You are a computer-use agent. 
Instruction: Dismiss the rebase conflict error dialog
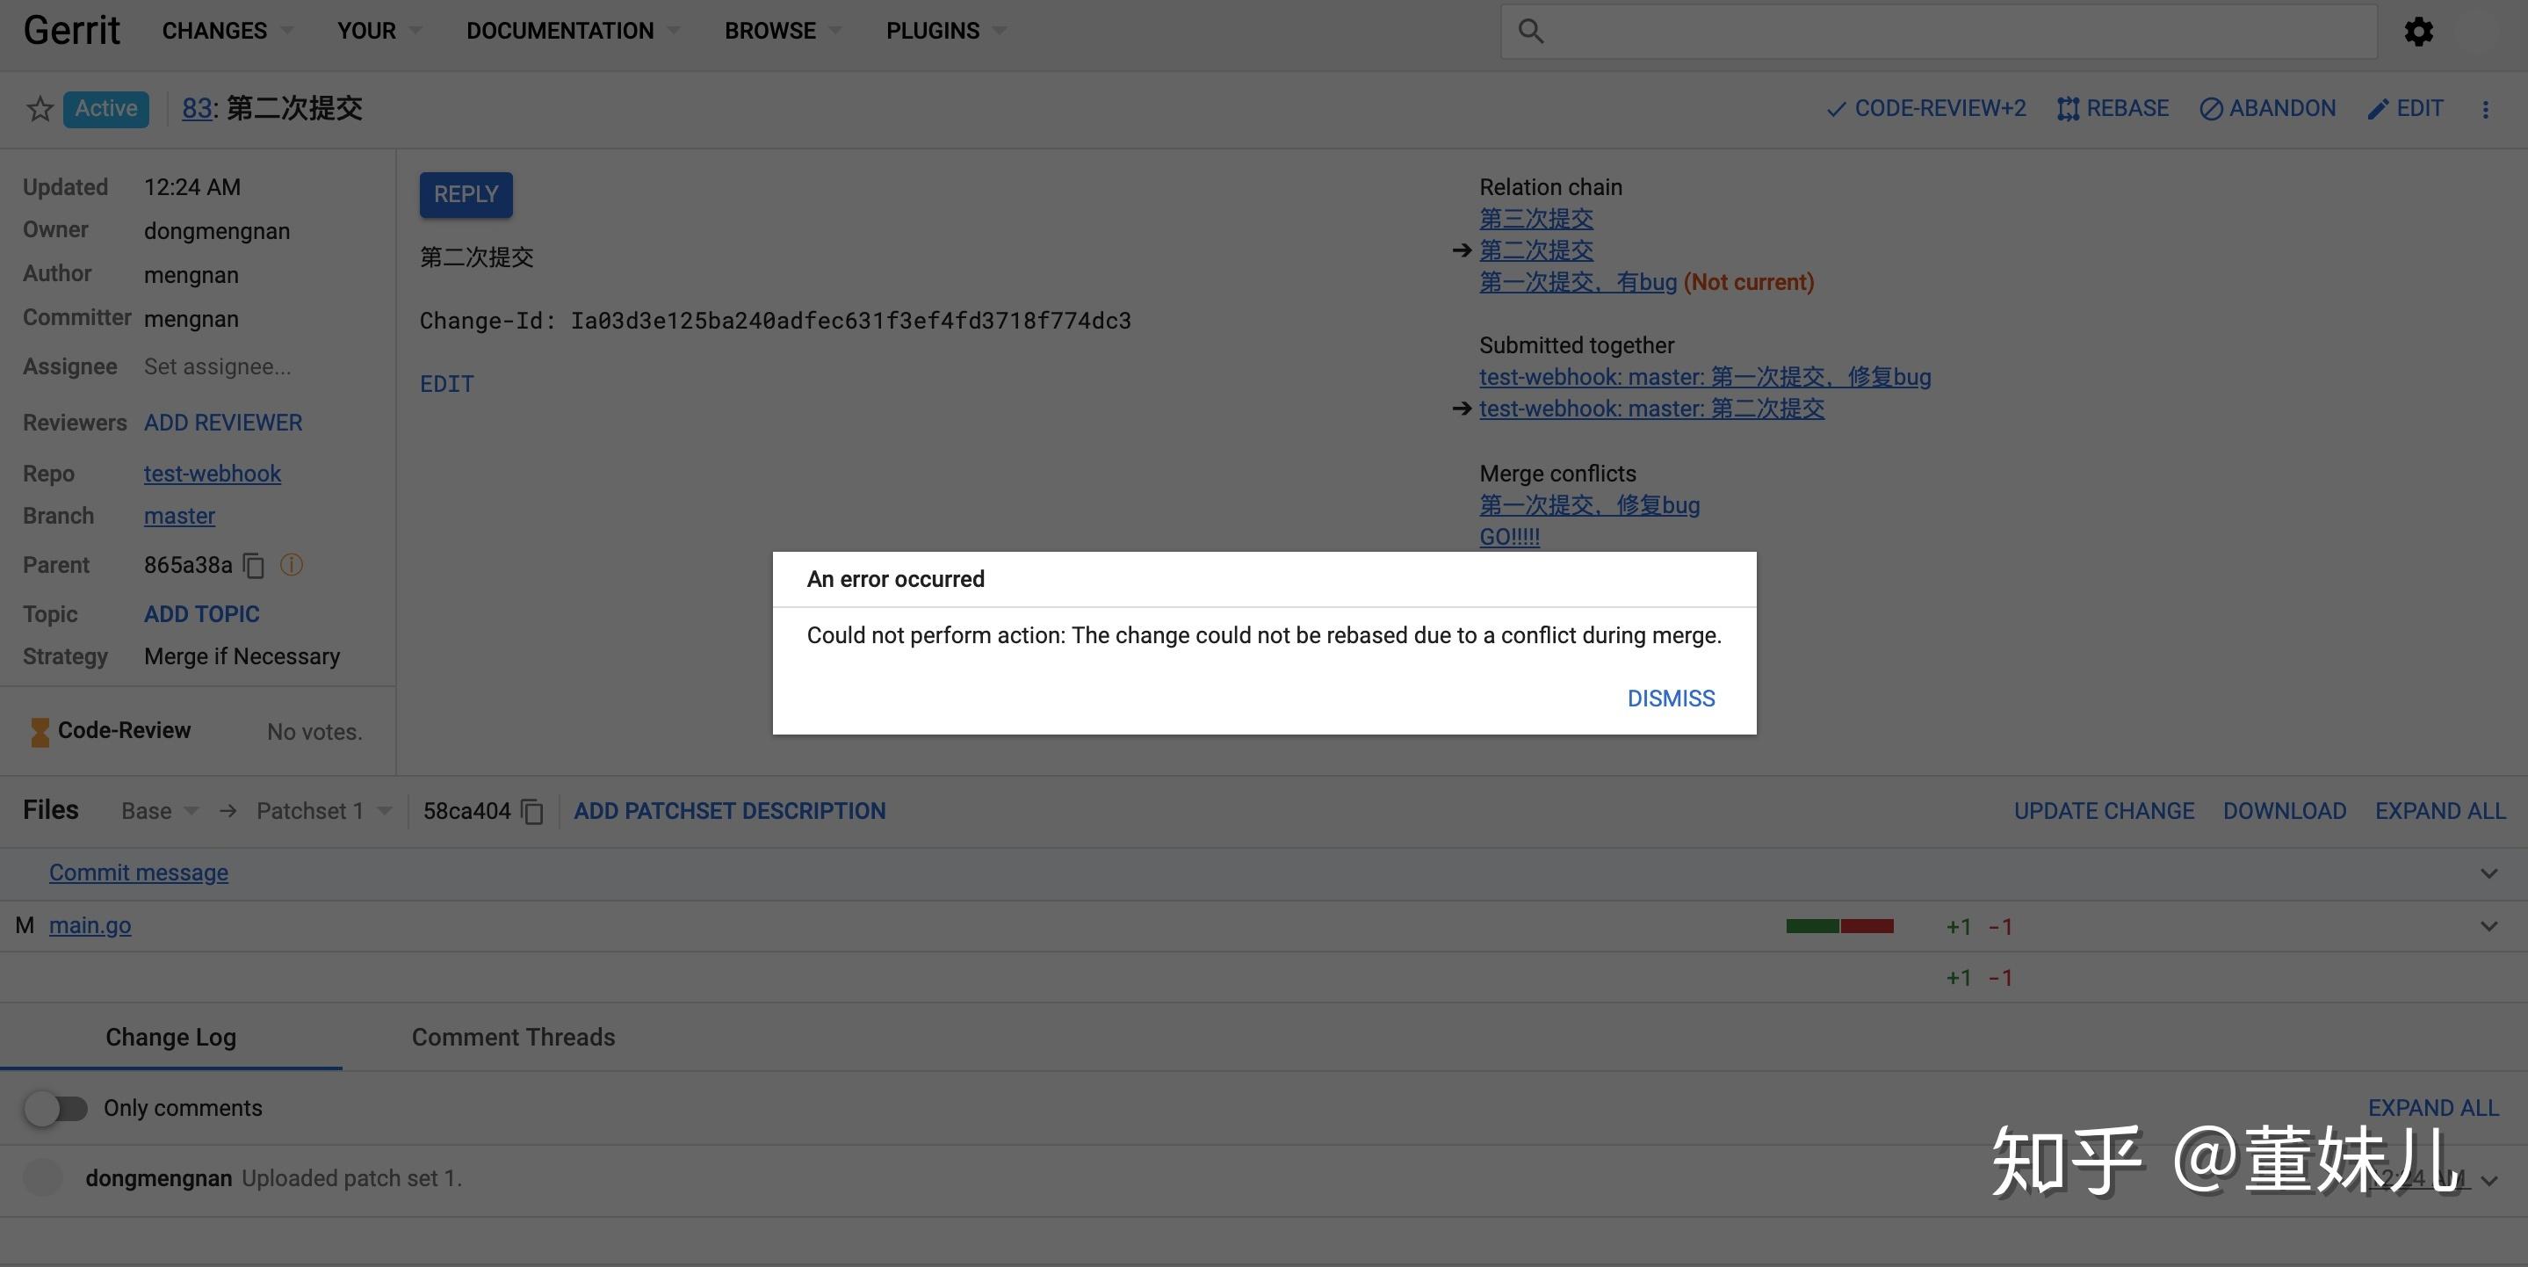pyautogui.click(x=1671, y=698)
